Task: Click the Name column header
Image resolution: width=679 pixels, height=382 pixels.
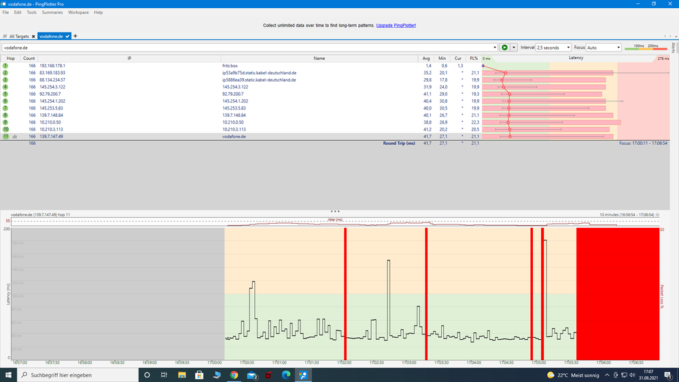Action: [x=319, y=58]
